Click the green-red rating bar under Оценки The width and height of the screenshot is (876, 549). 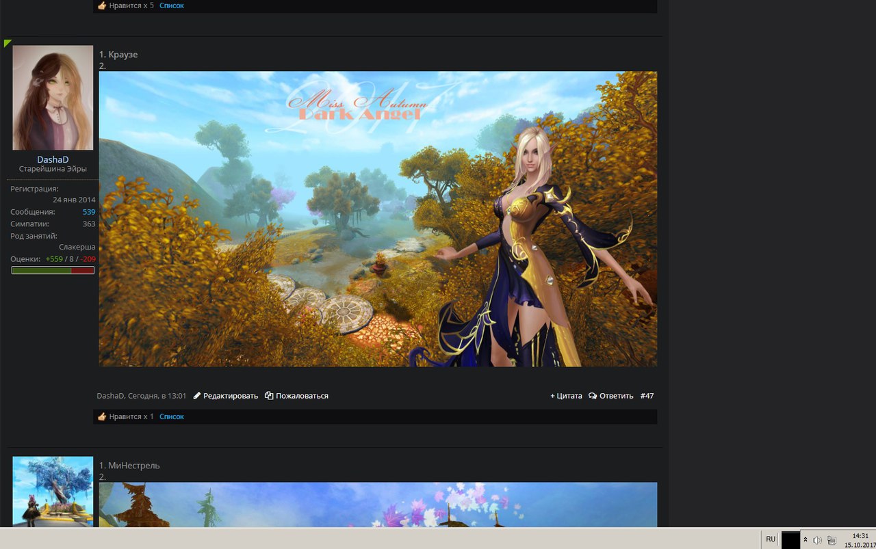point(53,271)
